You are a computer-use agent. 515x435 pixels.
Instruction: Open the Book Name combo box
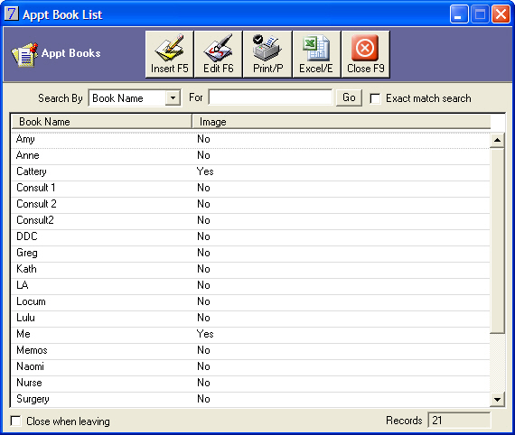[x=135, y=97]
